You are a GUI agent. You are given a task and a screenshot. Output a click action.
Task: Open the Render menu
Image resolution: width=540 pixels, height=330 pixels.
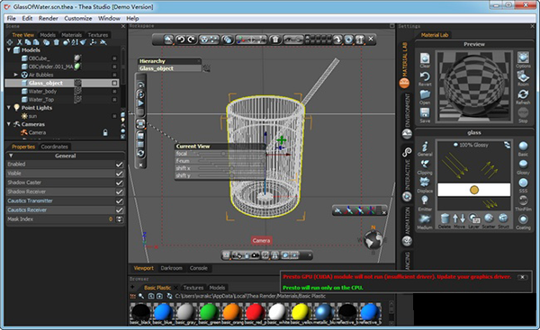(x=49, y=18)
